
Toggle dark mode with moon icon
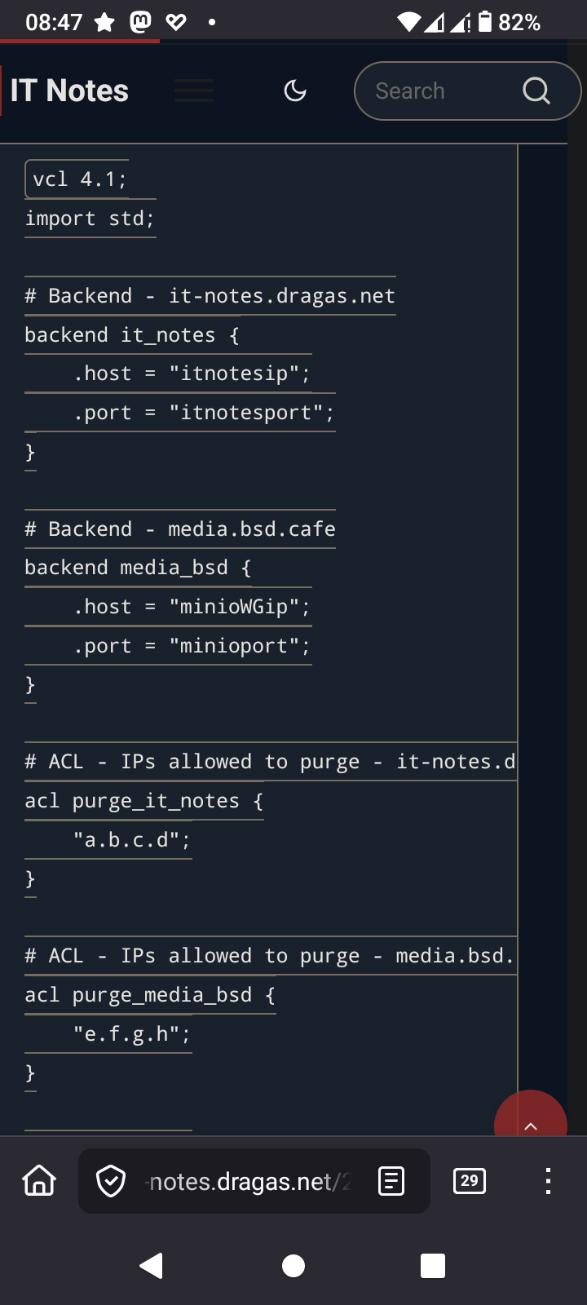[x=295, y=91]
